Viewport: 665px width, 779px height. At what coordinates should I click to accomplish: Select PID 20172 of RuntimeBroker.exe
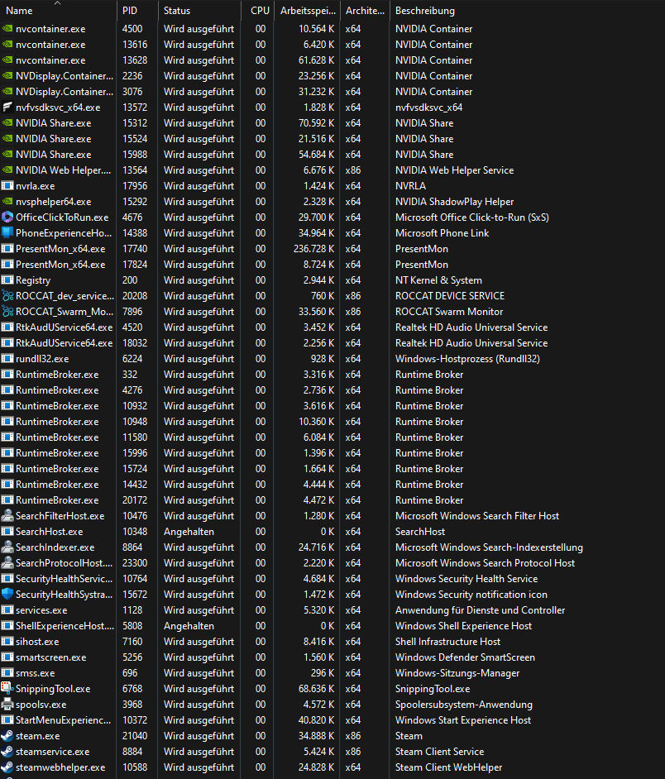coord(135,500)
